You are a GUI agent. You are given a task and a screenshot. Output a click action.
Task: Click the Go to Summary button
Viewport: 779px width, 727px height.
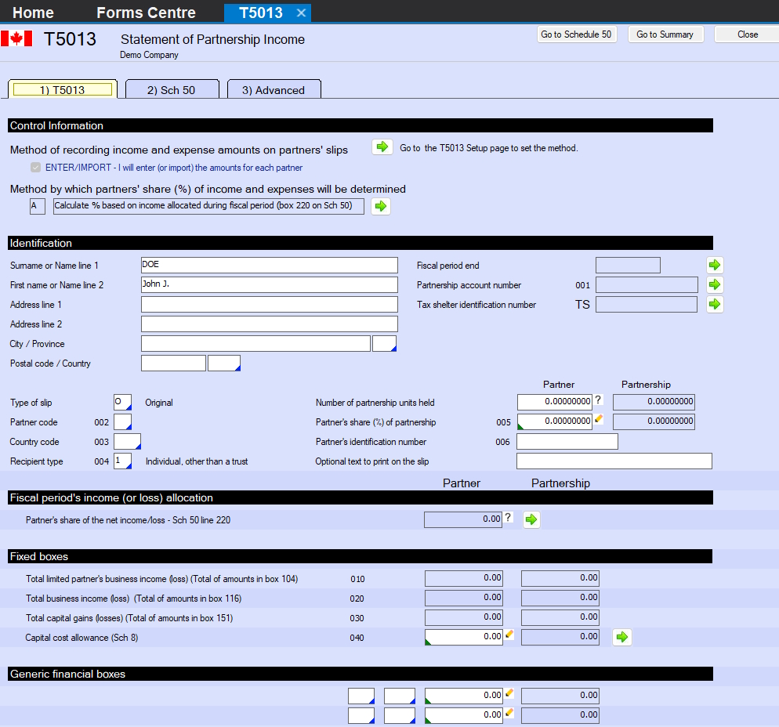[x=665, y=34]
